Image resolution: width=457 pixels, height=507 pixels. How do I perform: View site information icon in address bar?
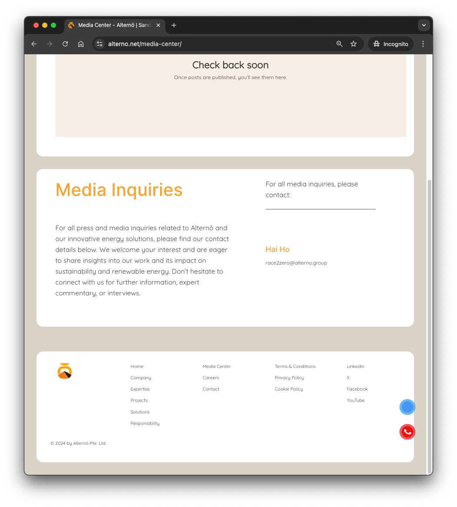click(x=100, y=44)
